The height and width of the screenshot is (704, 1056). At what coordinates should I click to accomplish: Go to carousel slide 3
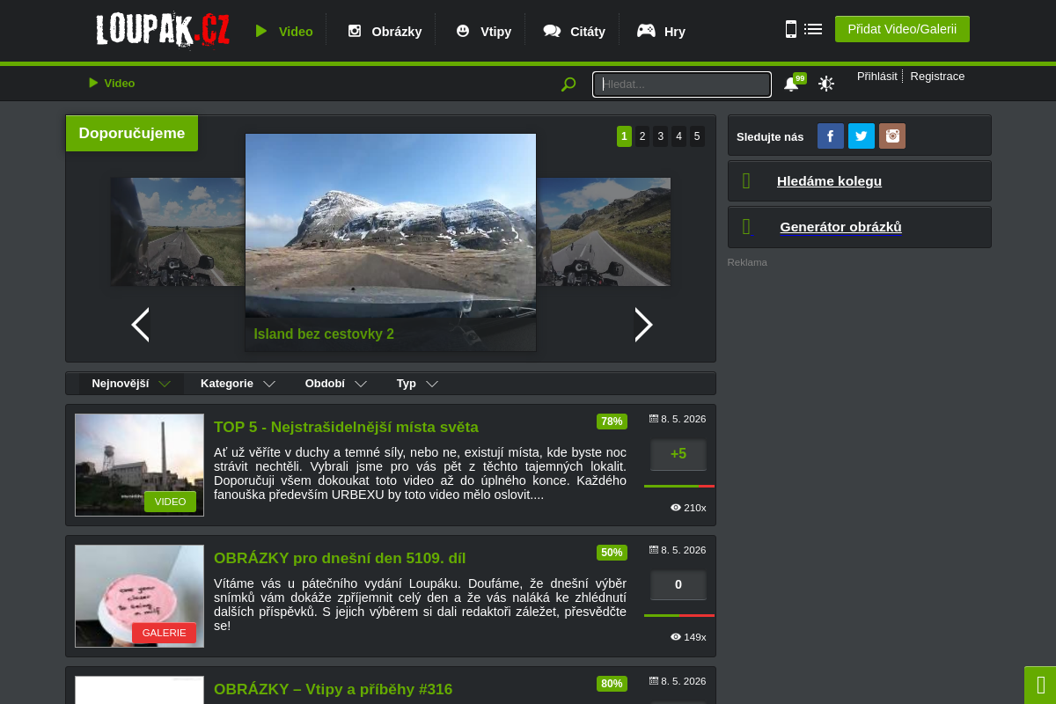point(661,136)
